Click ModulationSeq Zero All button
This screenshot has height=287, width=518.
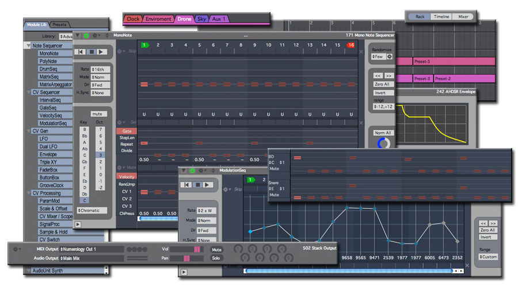pos(488,230)
